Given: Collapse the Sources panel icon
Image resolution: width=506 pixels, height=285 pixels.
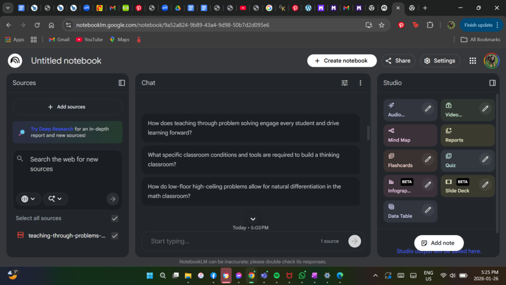Looking at the screenshot, I should (122, 83).
